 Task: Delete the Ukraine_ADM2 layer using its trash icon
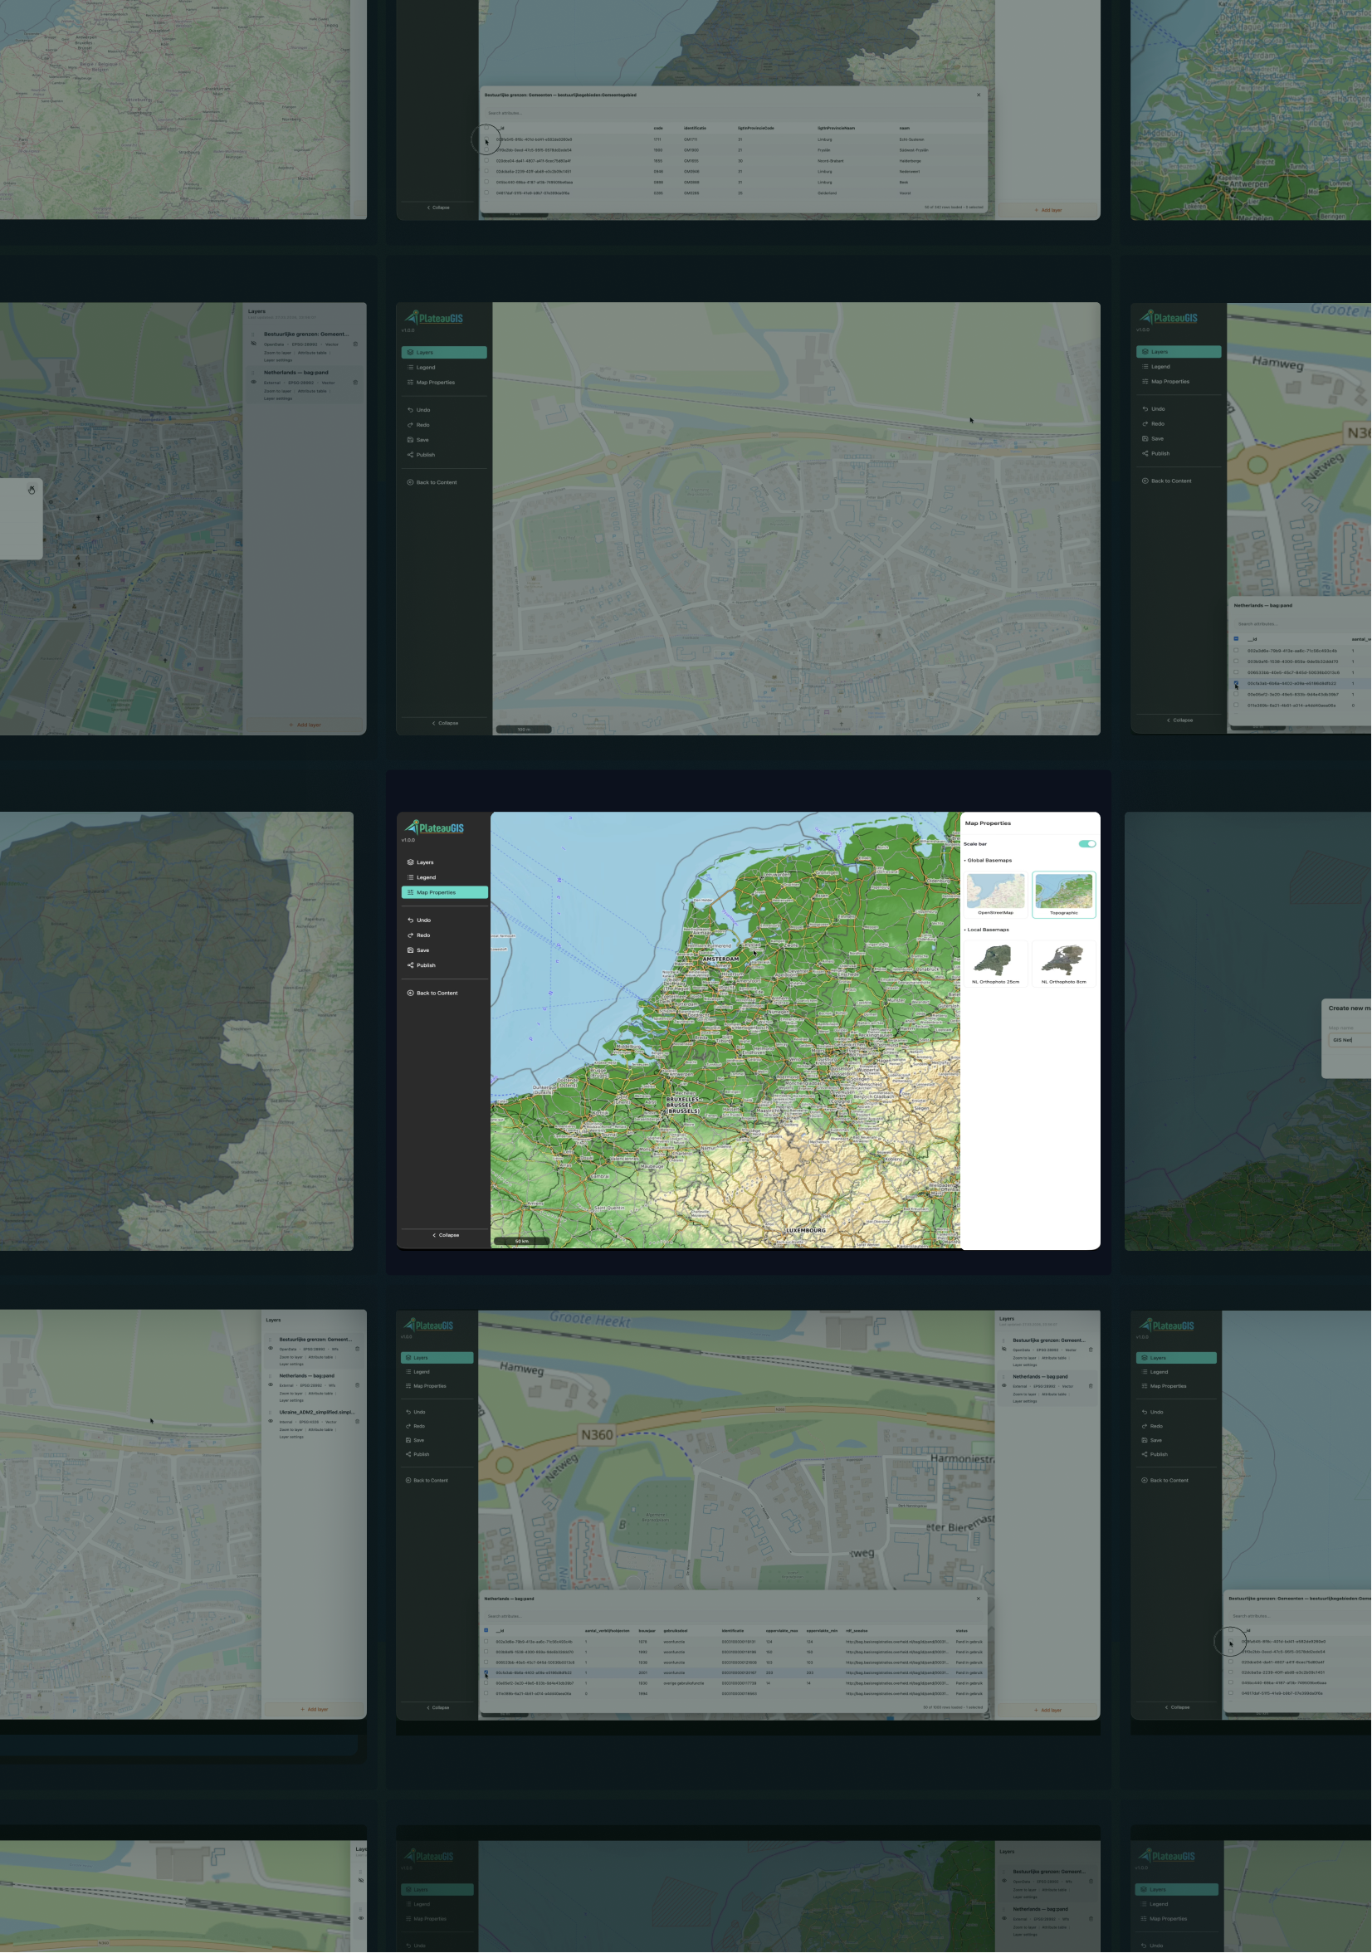(357, 1420)
